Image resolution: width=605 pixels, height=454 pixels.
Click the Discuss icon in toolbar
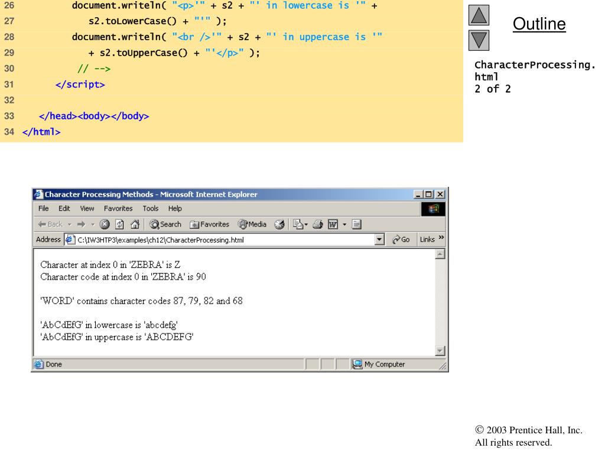pos(356,224)
